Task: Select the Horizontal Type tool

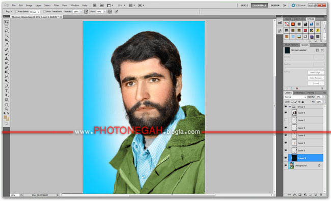Action: 7,91
